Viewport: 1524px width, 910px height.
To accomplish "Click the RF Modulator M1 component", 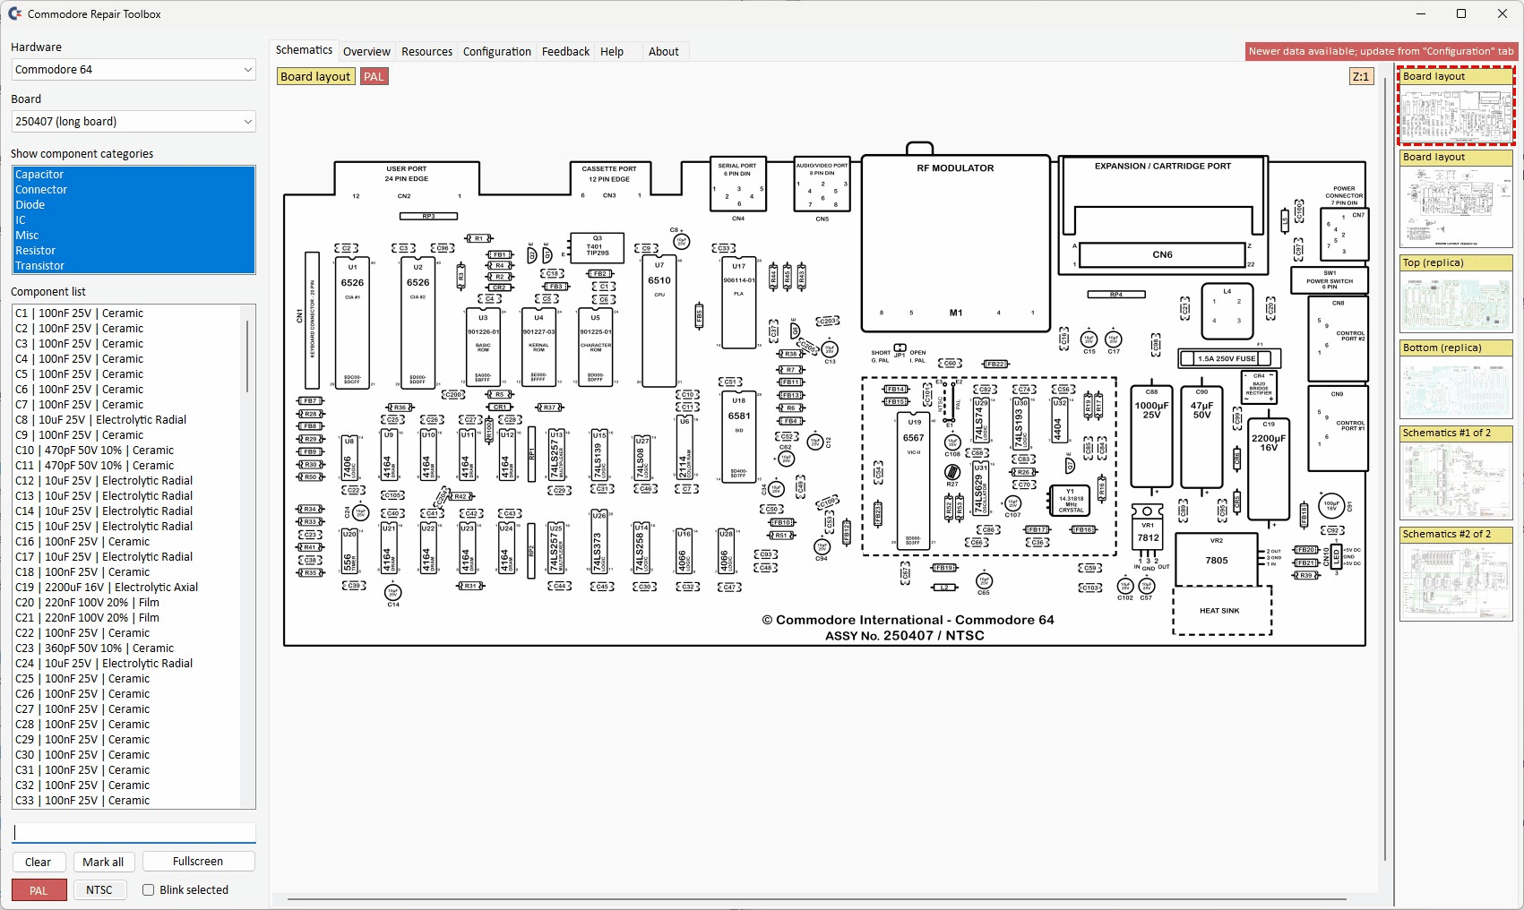I will pos(956,243).
